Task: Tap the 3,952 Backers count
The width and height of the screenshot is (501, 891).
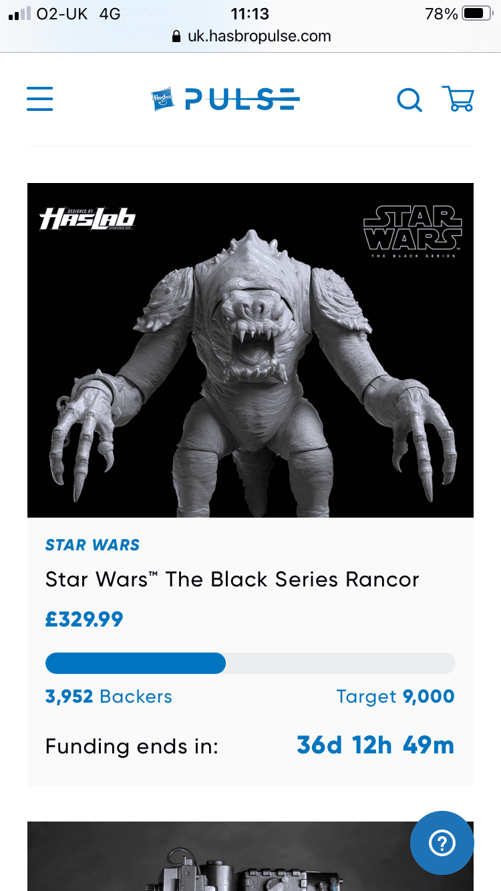Action: [x=109, y=697]
